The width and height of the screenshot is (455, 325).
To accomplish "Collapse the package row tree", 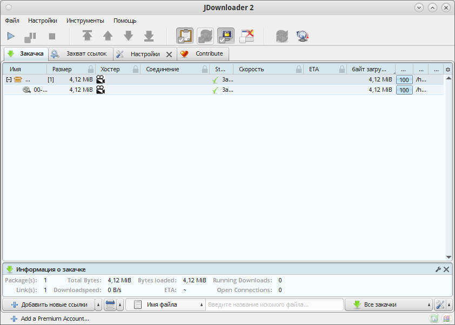I will pyautogui.click(x=9, y=79).
